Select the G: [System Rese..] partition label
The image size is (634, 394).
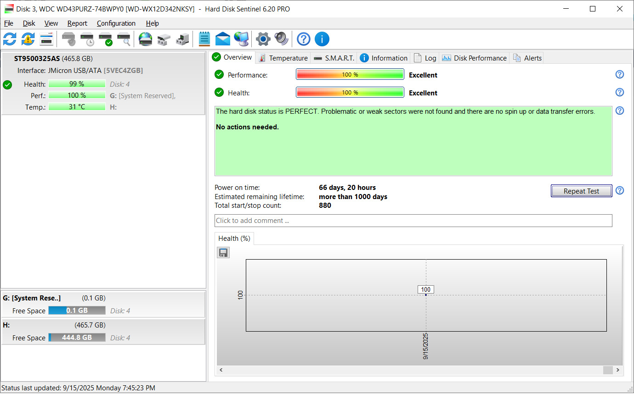tap(32, 298)
